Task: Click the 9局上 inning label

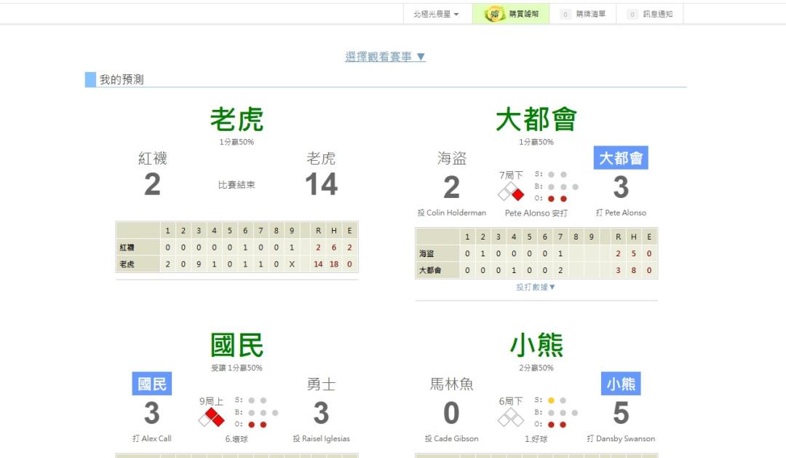Action: click(x=211, y=400)
